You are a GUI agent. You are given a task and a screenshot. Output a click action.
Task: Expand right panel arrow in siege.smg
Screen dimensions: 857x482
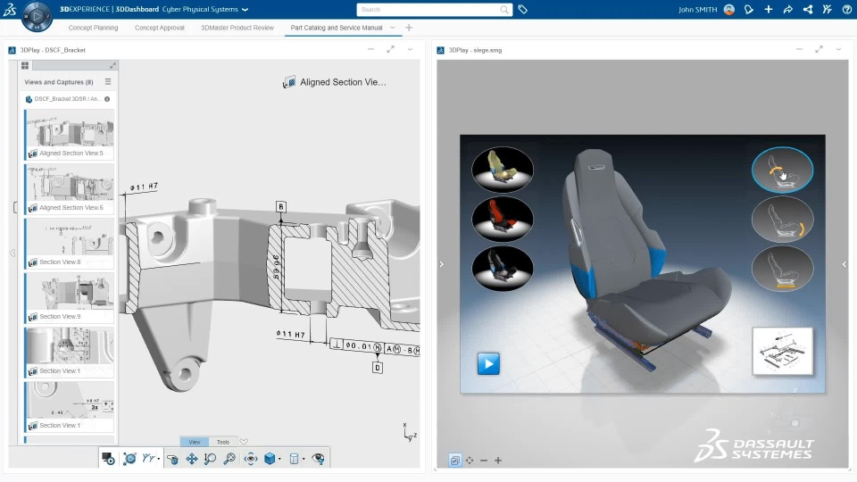845,264
